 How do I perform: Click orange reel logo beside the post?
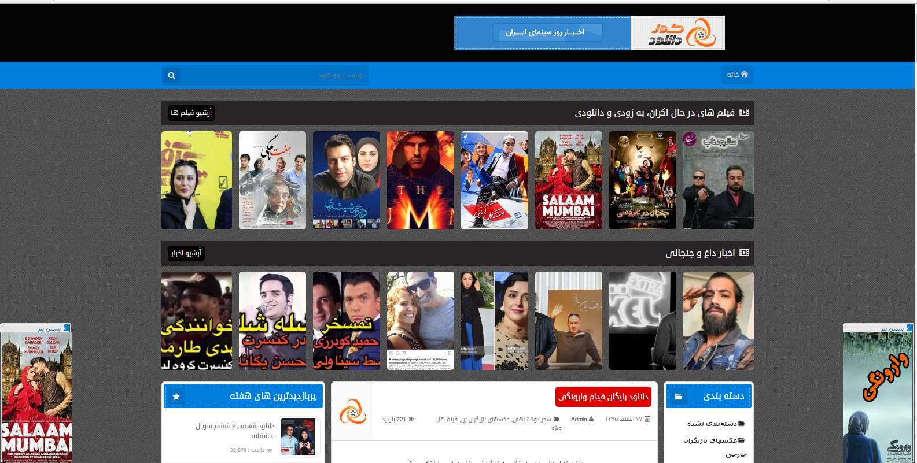point(352,411)
